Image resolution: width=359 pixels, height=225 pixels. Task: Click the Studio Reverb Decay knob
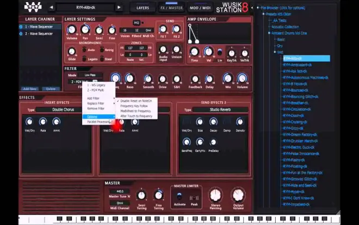pos(213,122)
